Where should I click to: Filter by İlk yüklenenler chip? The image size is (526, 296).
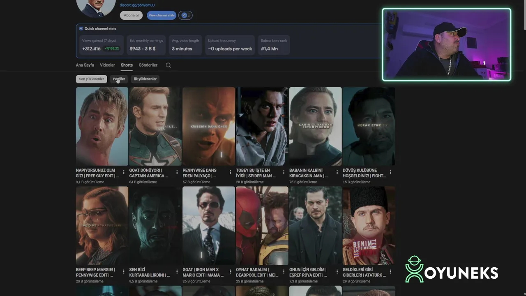click(x=145, y=79)
